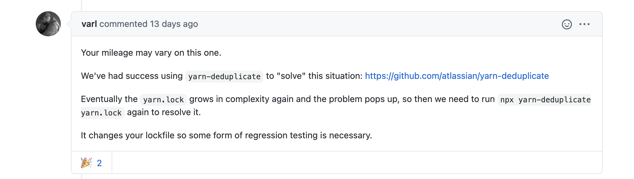Click varl's profile avatar
Screen dimensions: 634x179
point(48,24)
